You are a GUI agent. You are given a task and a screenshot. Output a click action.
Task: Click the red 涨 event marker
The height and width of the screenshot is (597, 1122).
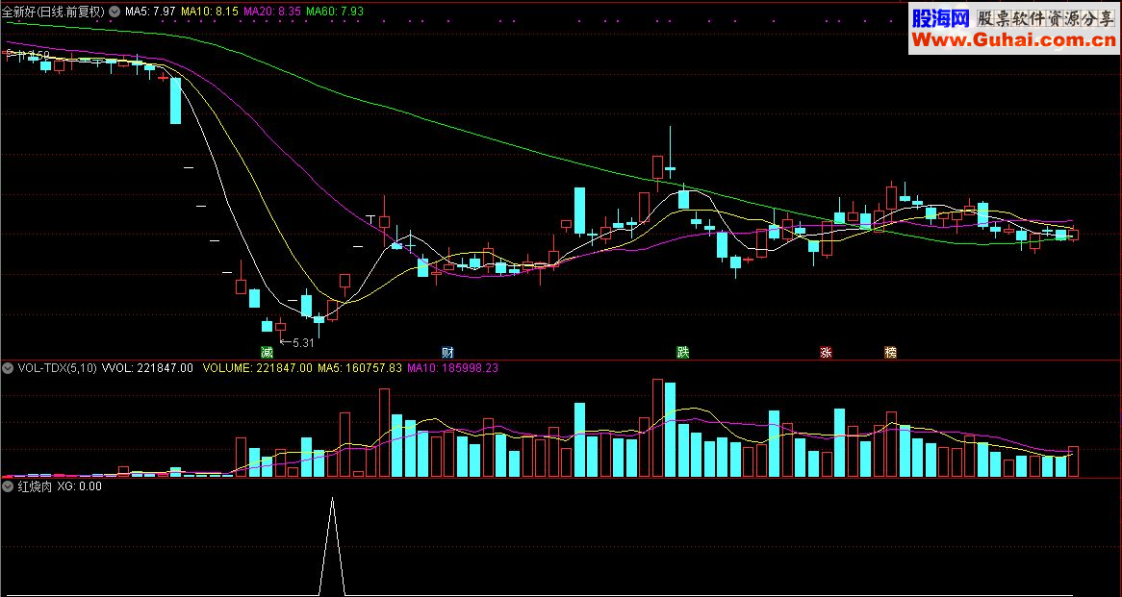[826, 352]
